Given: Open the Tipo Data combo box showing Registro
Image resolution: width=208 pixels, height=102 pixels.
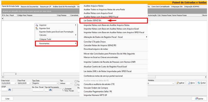Looking at the screenshot, I should (57, 83).
